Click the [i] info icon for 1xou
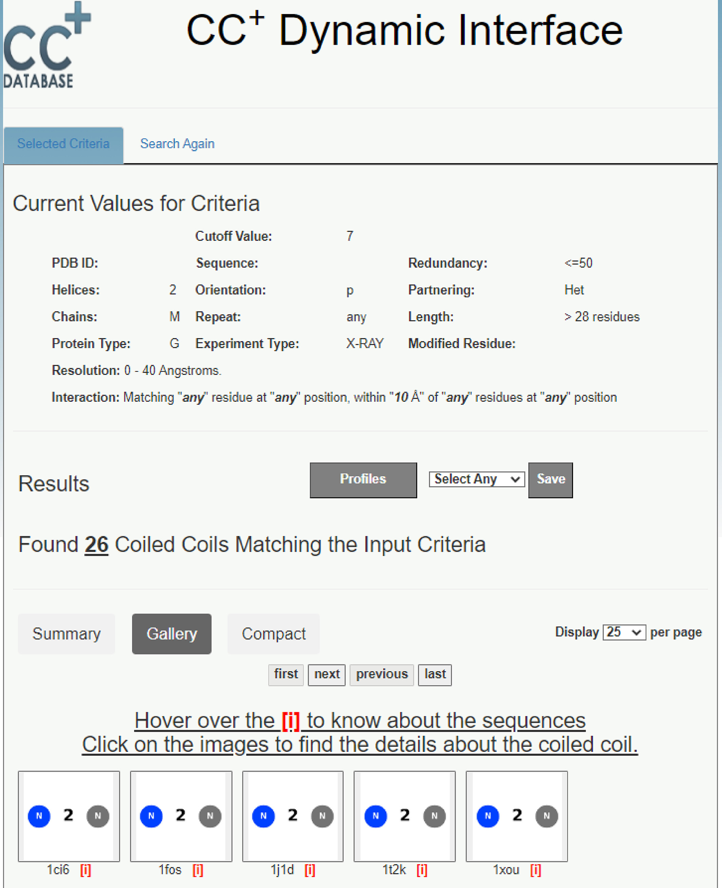The width and height of the screenshot is (722, 888). pyautogui.click(x=536, y=870)
